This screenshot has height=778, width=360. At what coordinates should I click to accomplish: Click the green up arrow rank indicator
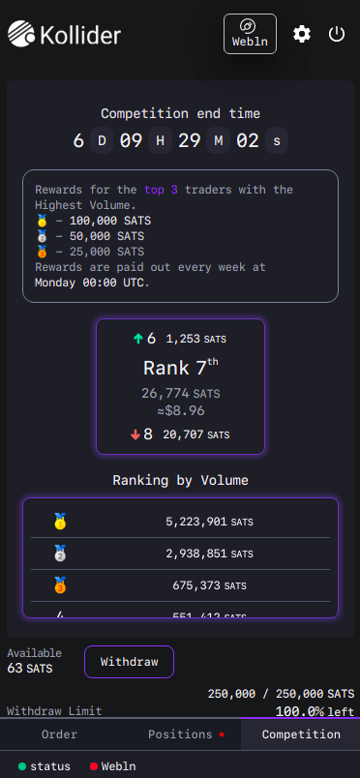(138, 339)
